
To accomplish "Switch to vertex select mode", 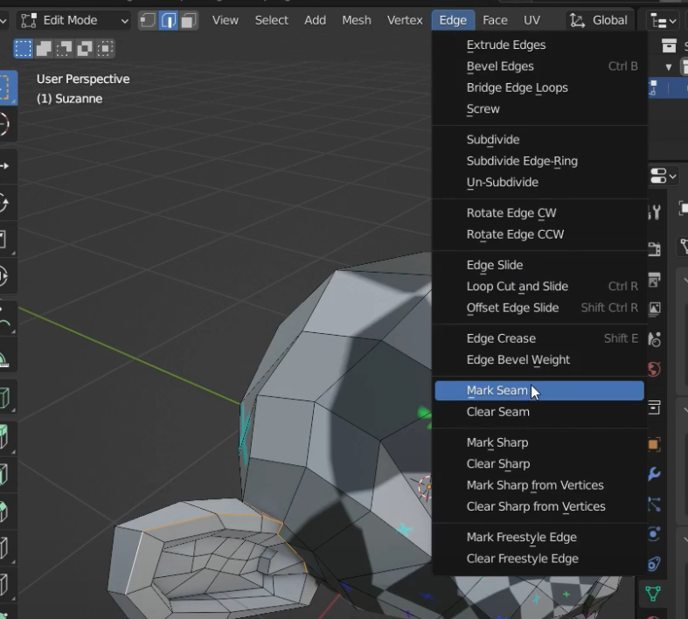I will point(149,20).
